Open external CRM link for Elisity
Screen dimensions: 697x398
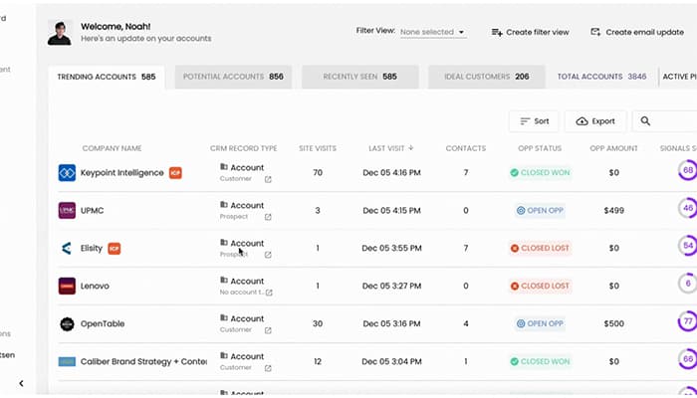pos(268,255)
